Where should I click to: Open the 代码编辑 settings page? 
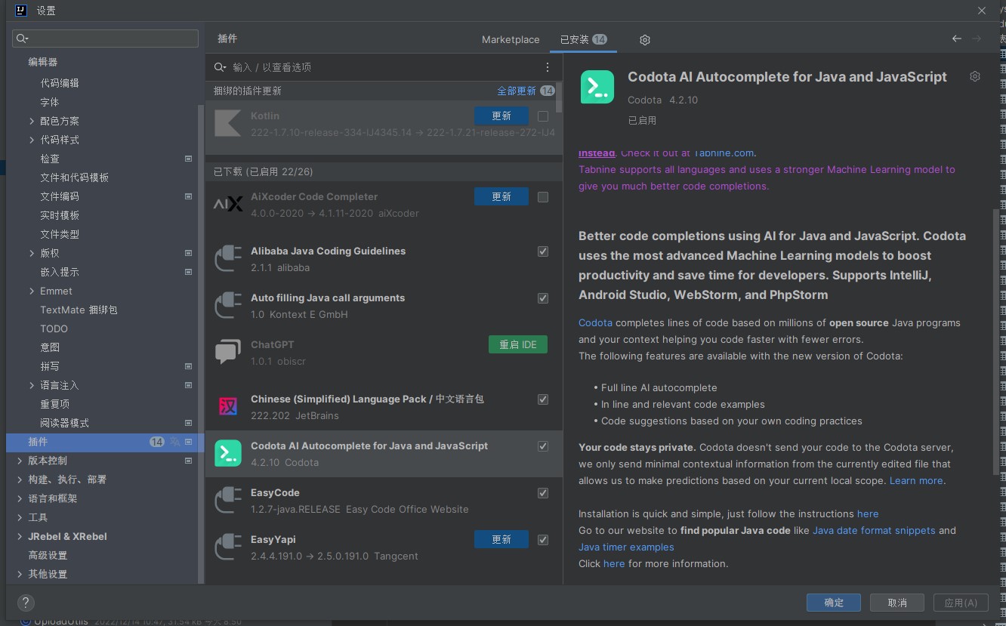[x=60, y=83]
